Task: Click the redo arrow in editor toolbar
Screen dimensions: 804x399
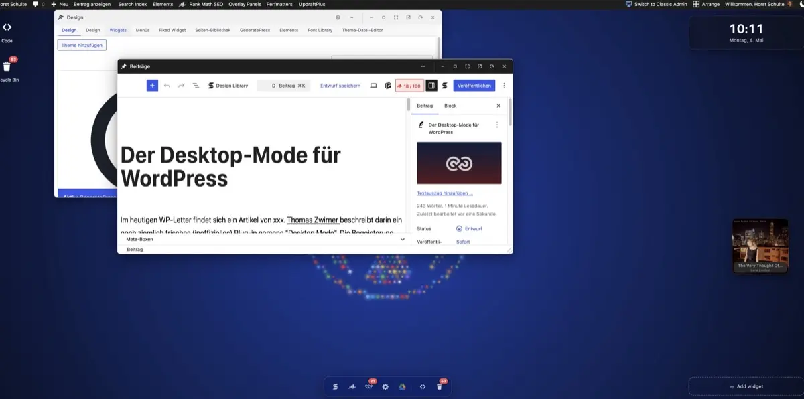Action: pyautogui.click(x=181, y=86)
